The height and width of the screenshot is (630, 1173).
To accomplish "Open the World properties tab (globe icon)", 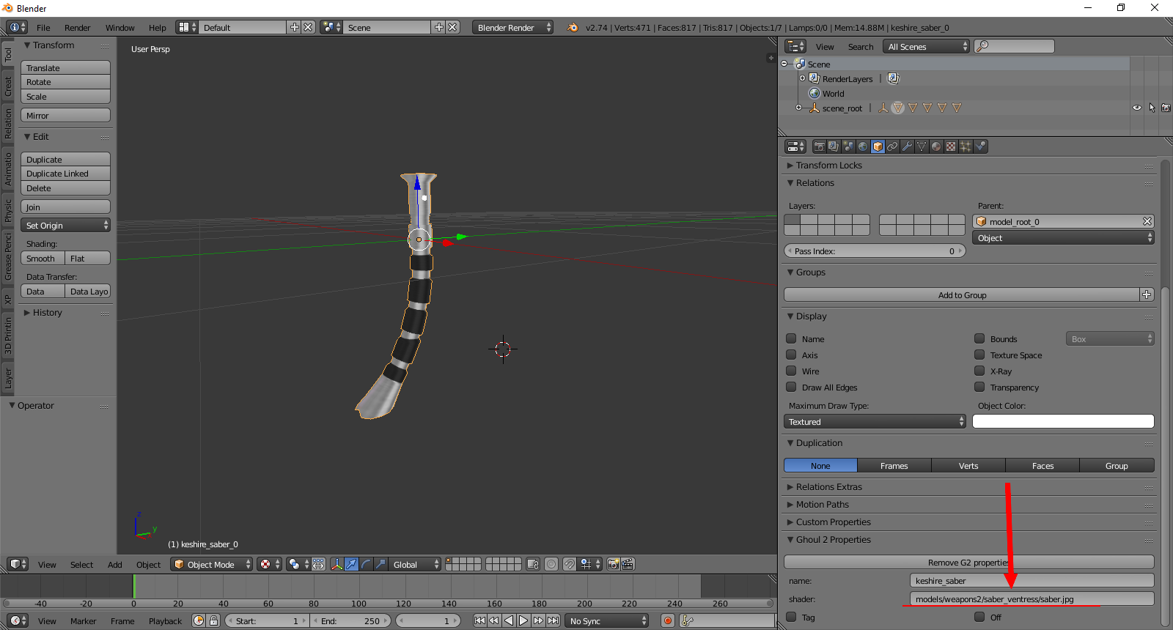I will tap(863, 147).
